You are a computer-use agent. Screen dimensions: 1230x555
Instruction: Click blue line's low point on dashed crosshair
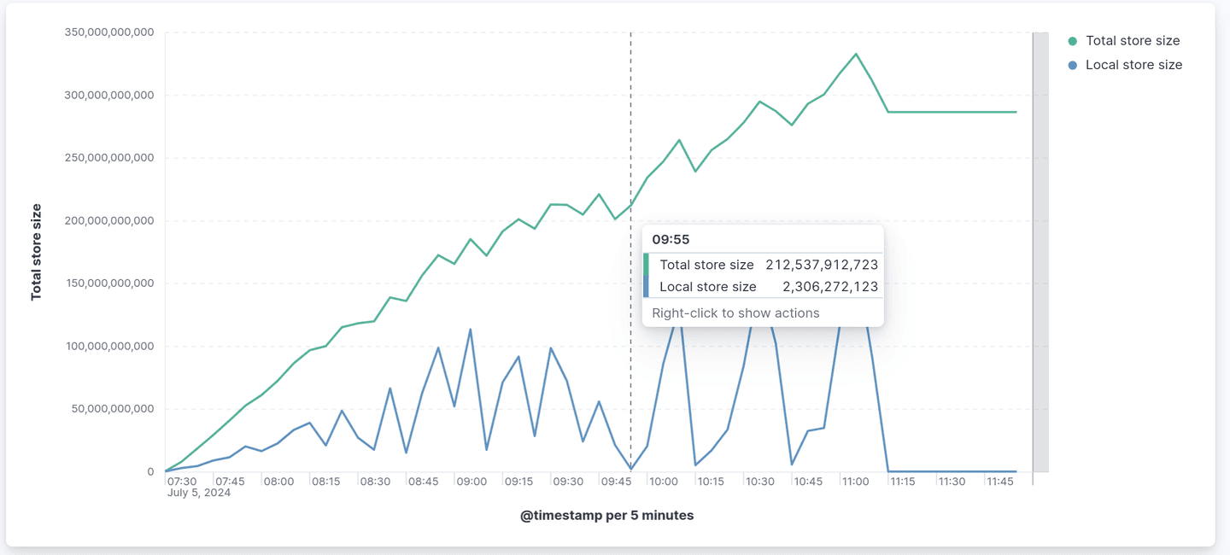(631, 469)
